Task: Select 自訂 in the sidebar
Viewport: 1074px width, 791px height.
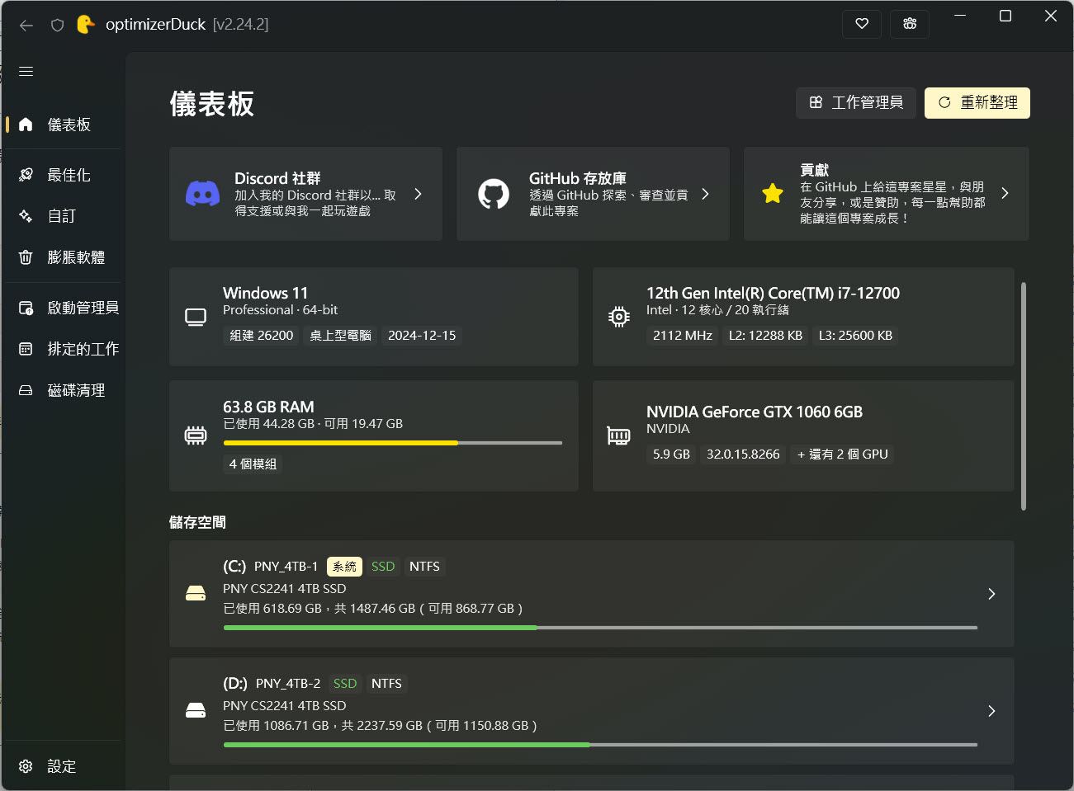Action: pyautogui.click(x=64, y=216)
